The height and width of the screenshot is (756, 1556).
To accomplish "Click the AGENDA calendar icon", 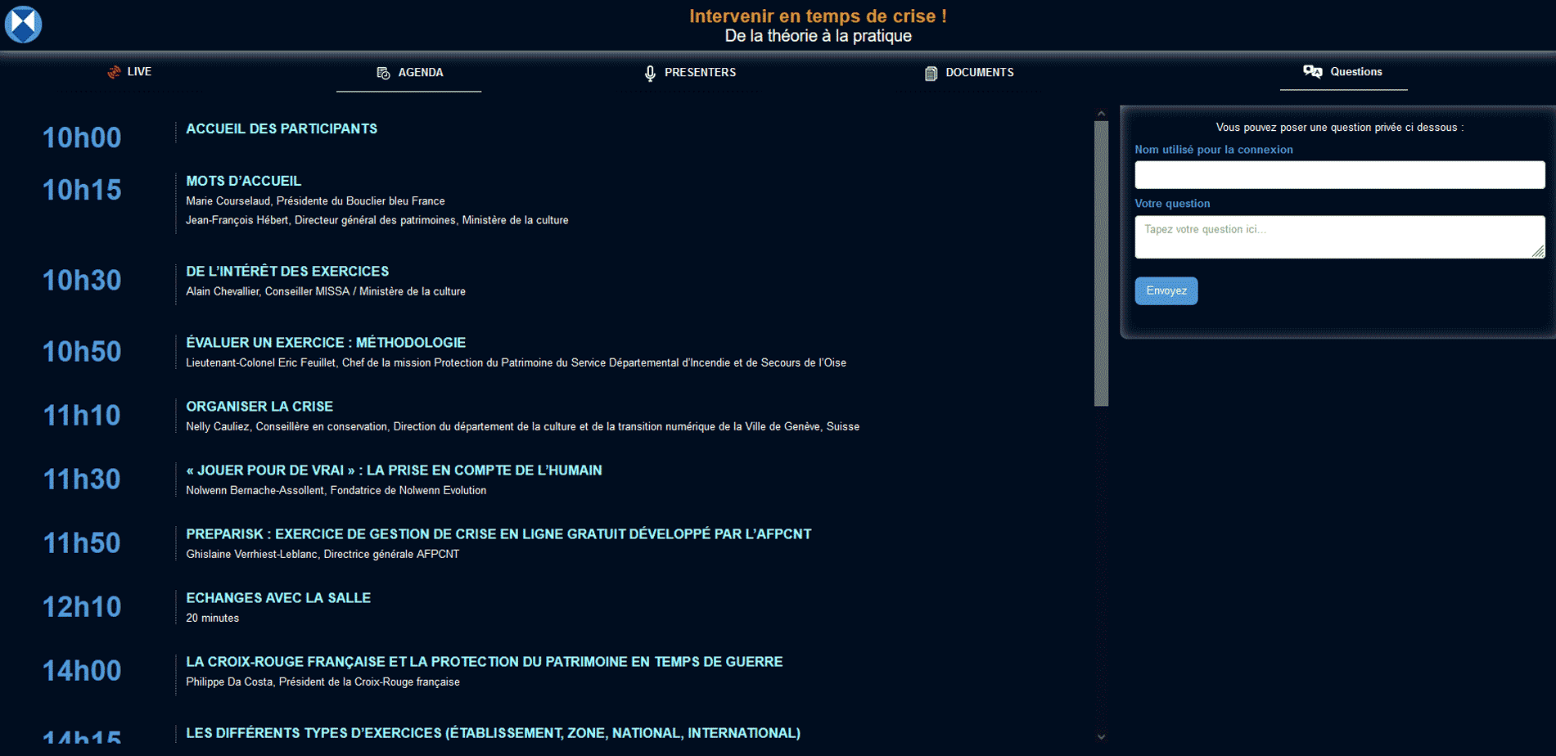I will 383,73.
